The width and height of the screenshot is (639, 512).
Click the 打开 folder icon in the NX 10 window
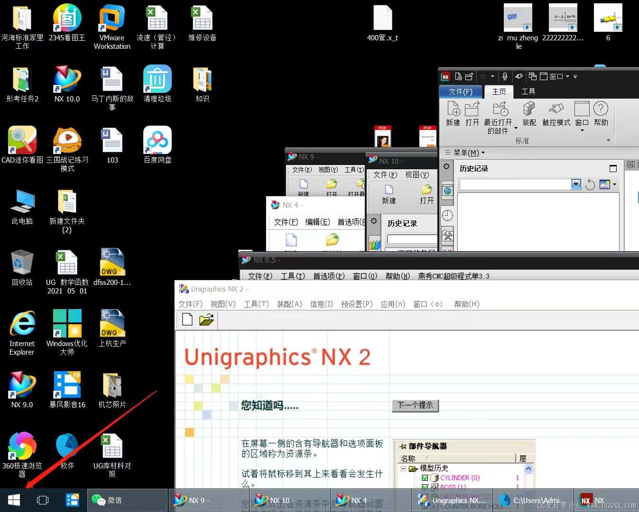(x=427, y=190)
